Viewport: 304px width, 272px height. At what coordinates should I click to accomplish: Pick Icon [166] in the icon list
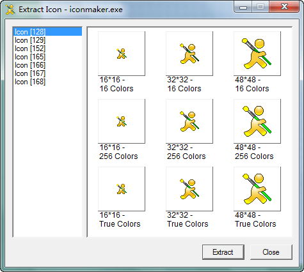point(47,65)
